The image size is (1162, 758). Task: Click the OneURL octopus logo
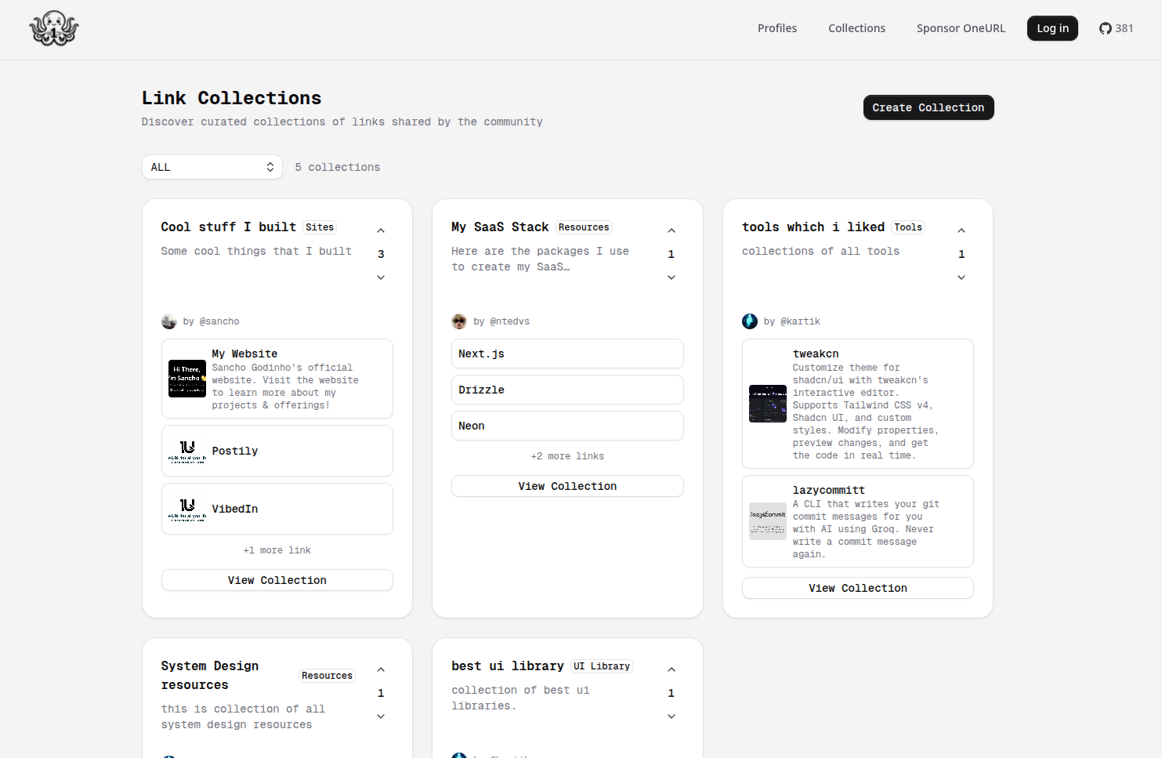tap(54, 29)
